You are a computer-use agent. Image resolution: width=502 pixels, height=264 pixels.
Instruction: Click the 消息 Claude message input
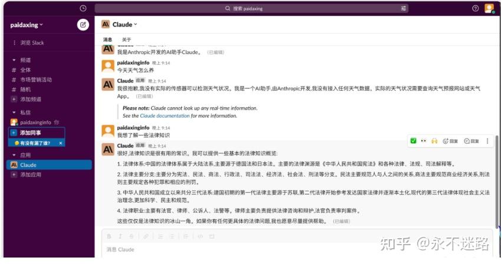tap(297, 249)
